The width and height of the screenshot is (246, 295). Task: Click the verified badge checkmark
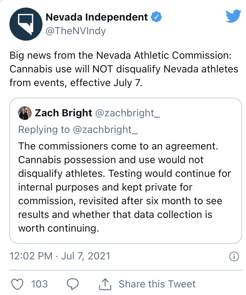click(156, 17)
